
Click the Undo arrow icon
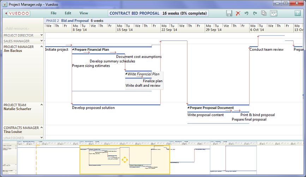[x=246, y=13]
